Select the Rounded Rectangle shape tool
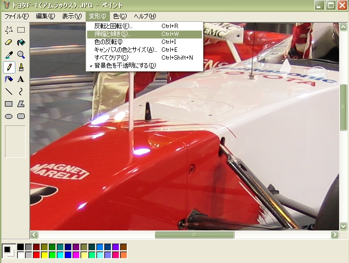Viewport: 349px width, 263px height. coord(21,116)
